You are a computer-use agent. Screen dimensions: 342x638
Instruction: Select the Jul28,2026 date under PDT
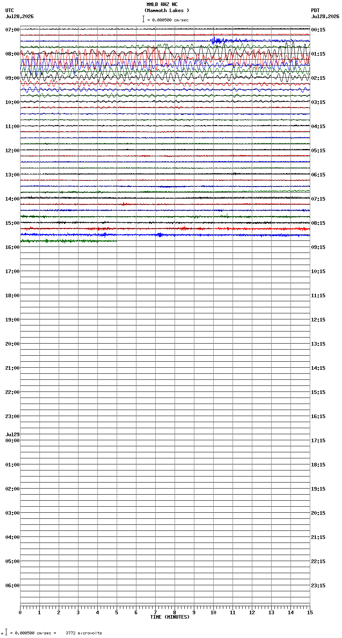click(325, 17)
